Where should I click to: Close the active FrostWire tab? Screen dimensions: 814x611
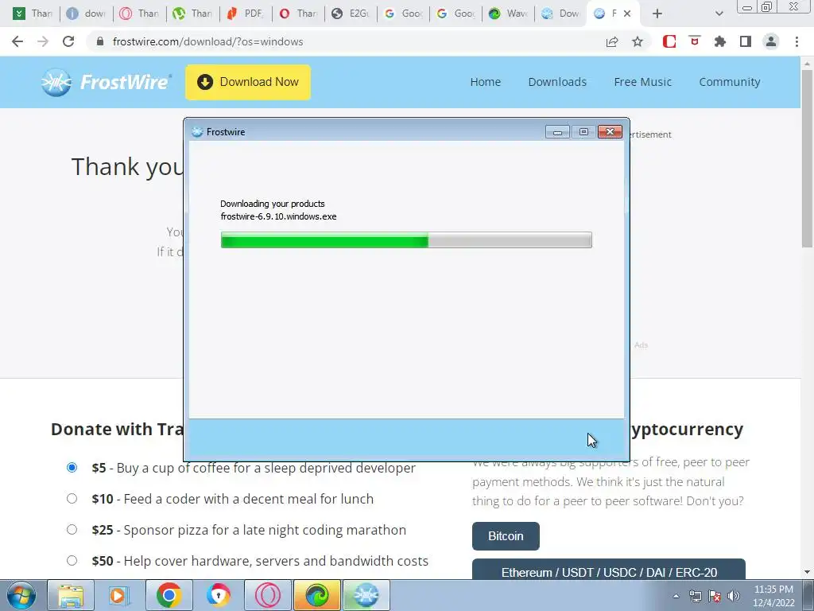coord(627,14)
